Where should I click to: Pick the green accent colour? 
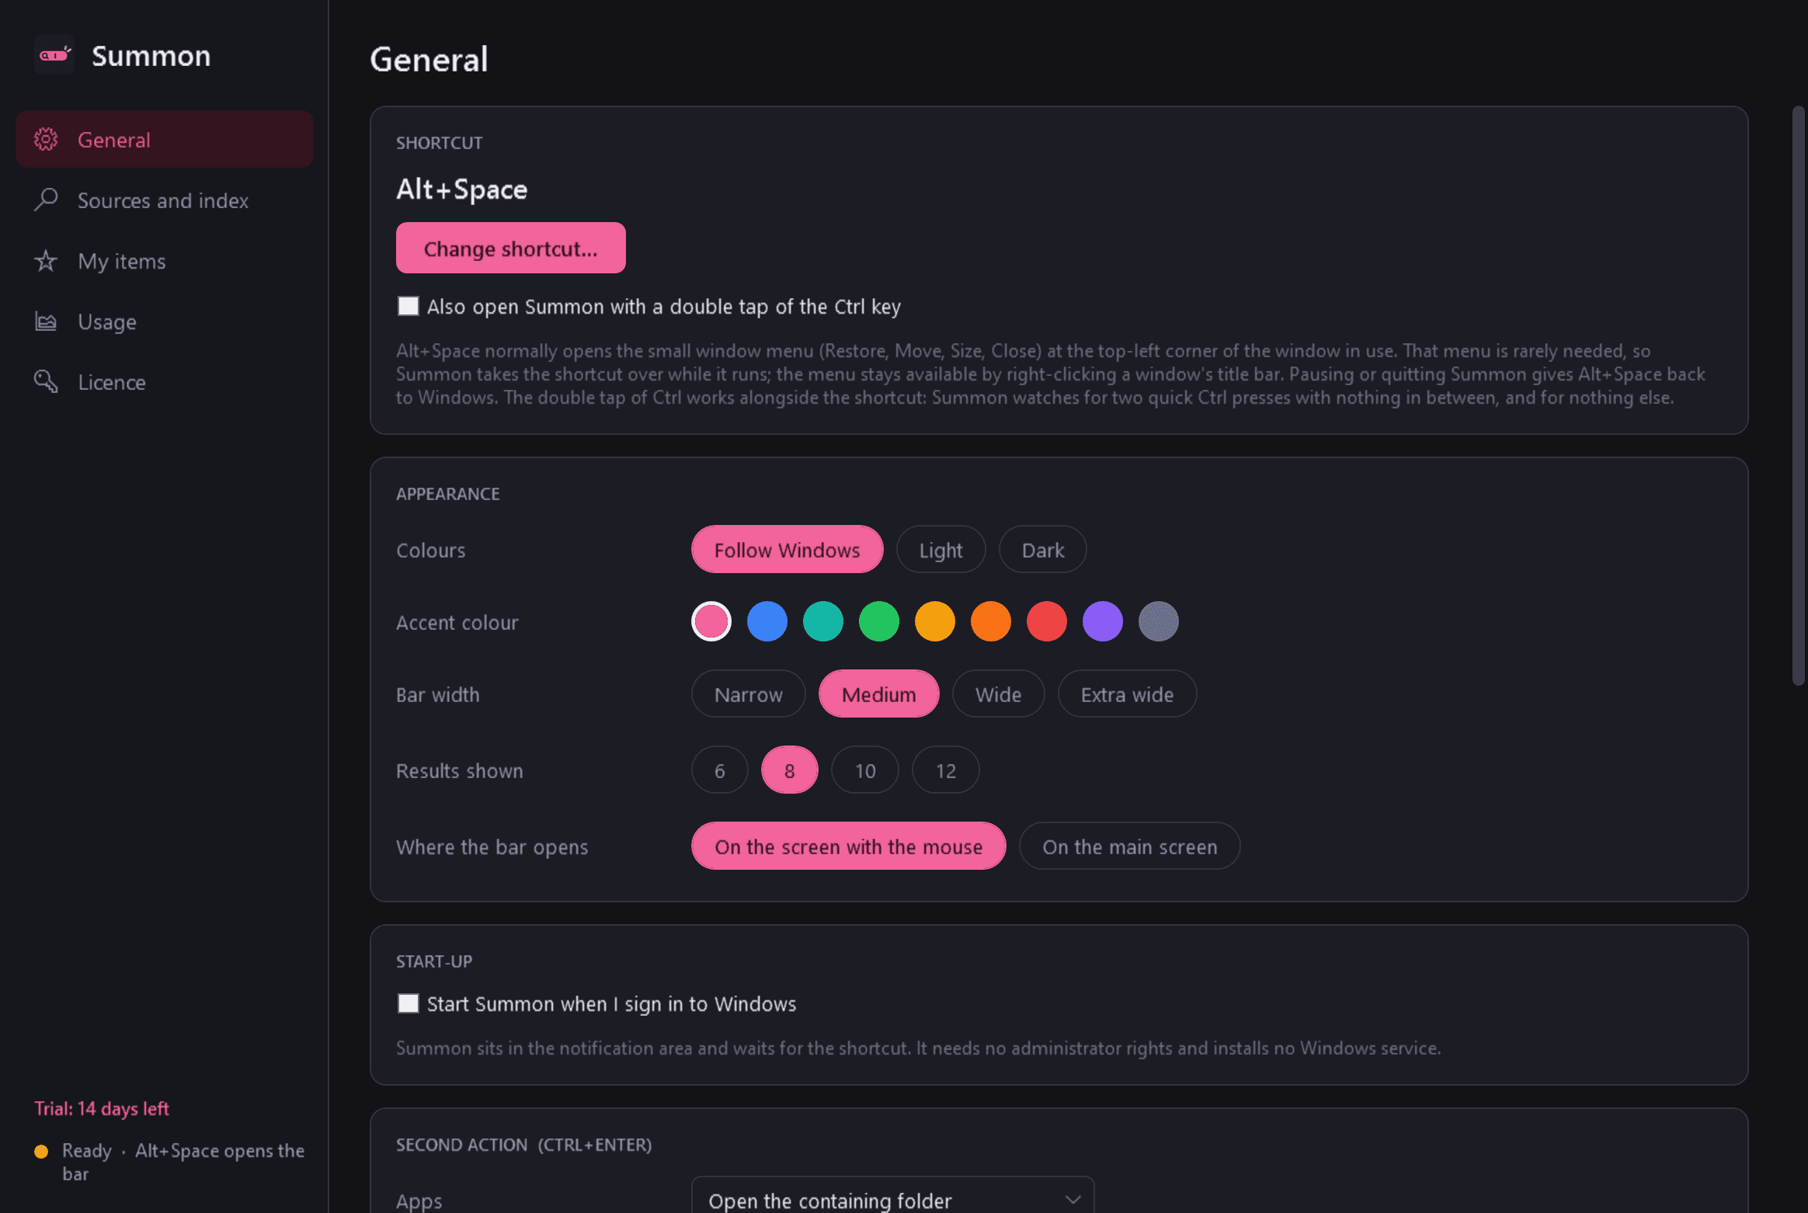pyautogui.click(x=879, y=621)
